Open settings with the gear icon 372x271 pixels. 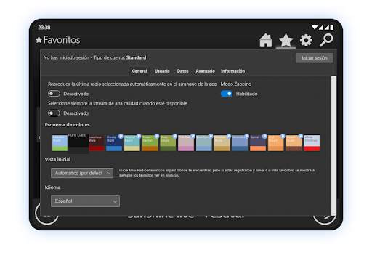click(306, 40)
